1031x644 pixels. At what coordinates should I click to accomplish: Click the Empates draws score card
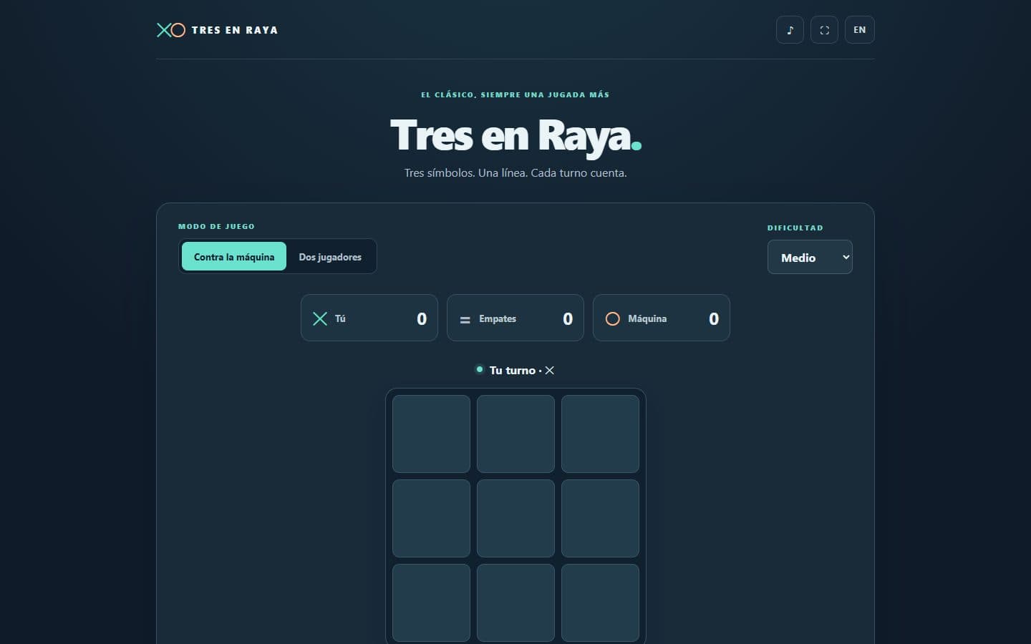pos(515,318)
